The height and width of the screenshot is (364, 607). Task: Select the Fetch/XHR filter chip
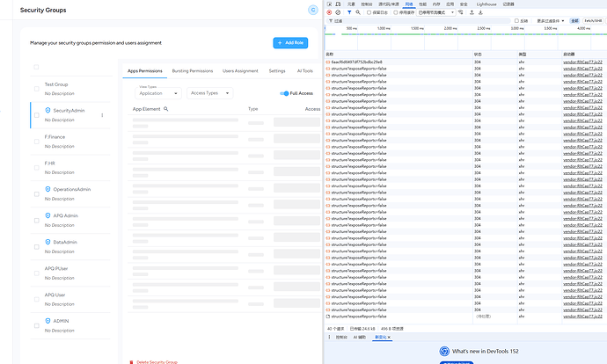(593, 21)
